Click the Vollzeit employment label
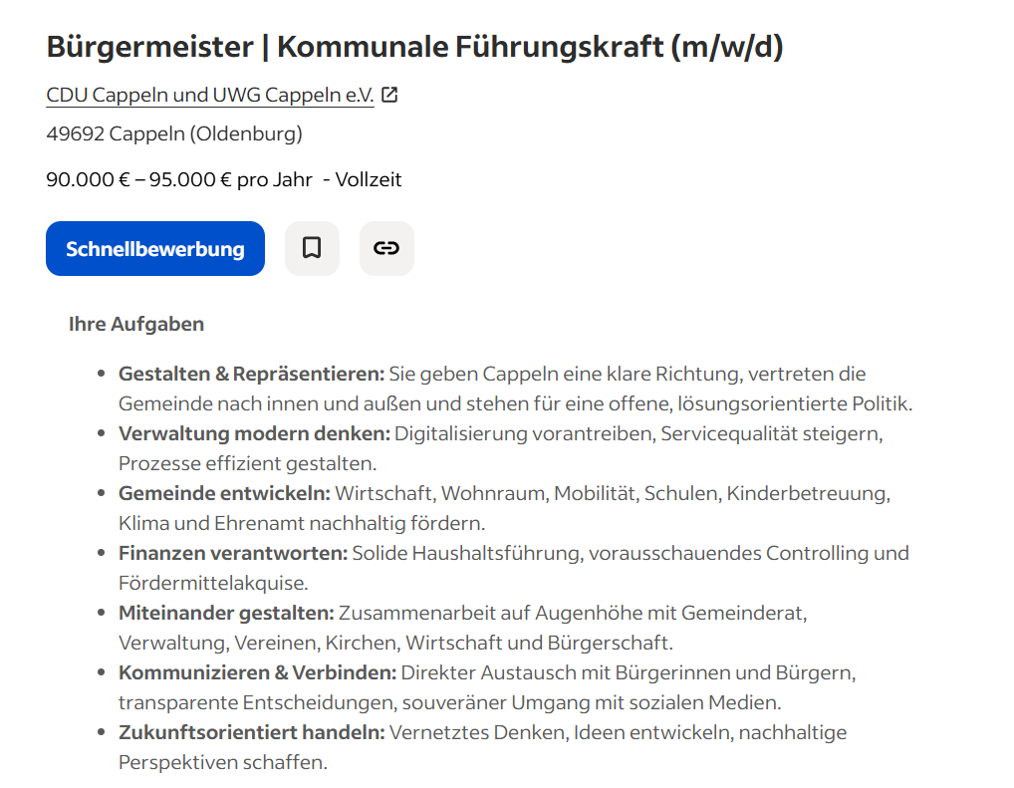 click(368, 179)
